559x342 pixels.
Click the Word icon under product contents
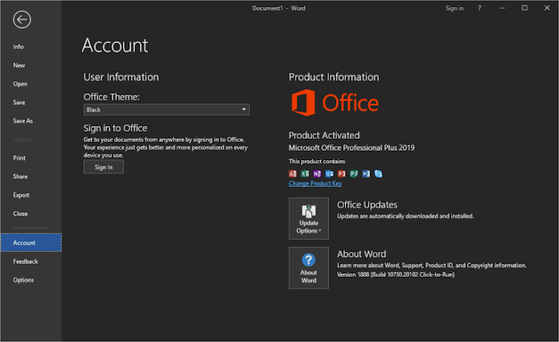366,174
